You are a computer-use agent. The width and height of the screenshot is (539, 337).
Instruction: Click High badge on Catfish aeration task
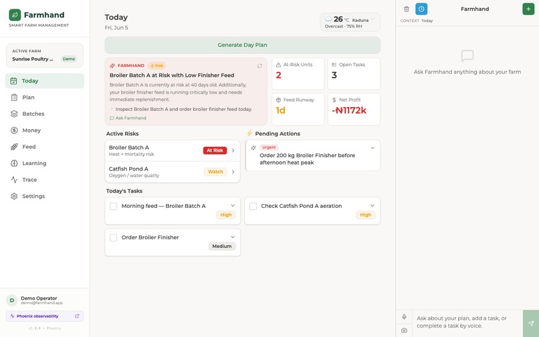(x=365, y=215)
